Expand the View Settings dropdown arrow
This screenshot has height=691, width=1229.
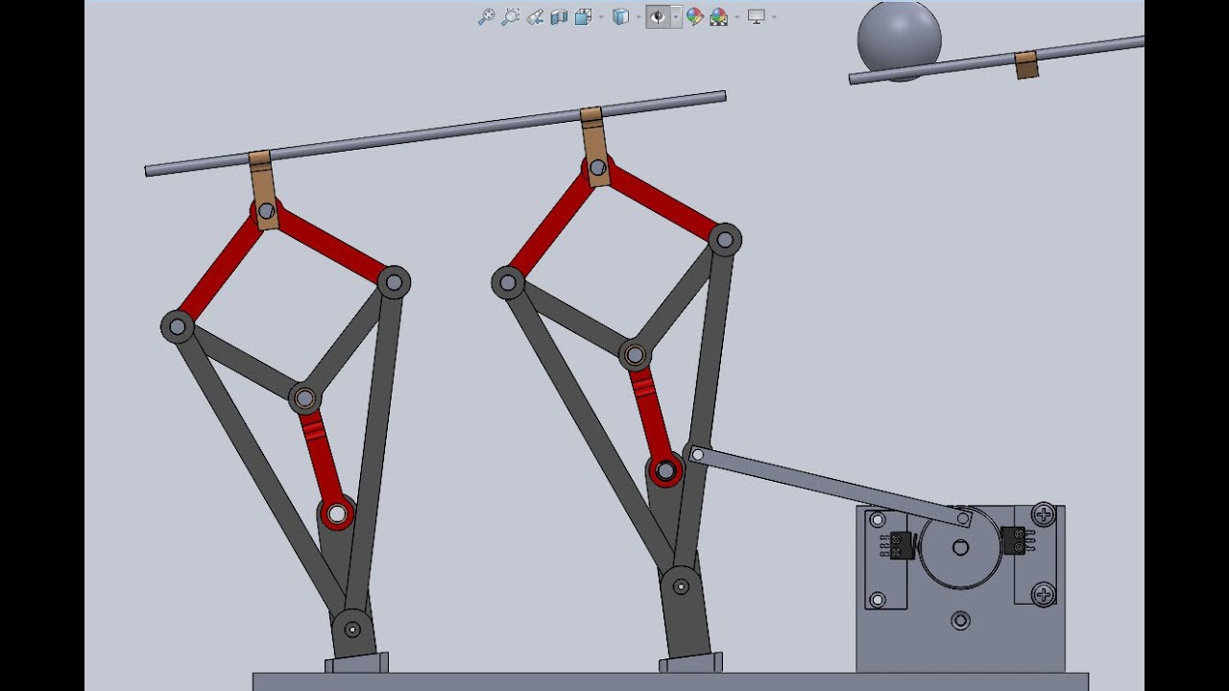[774, 17]
